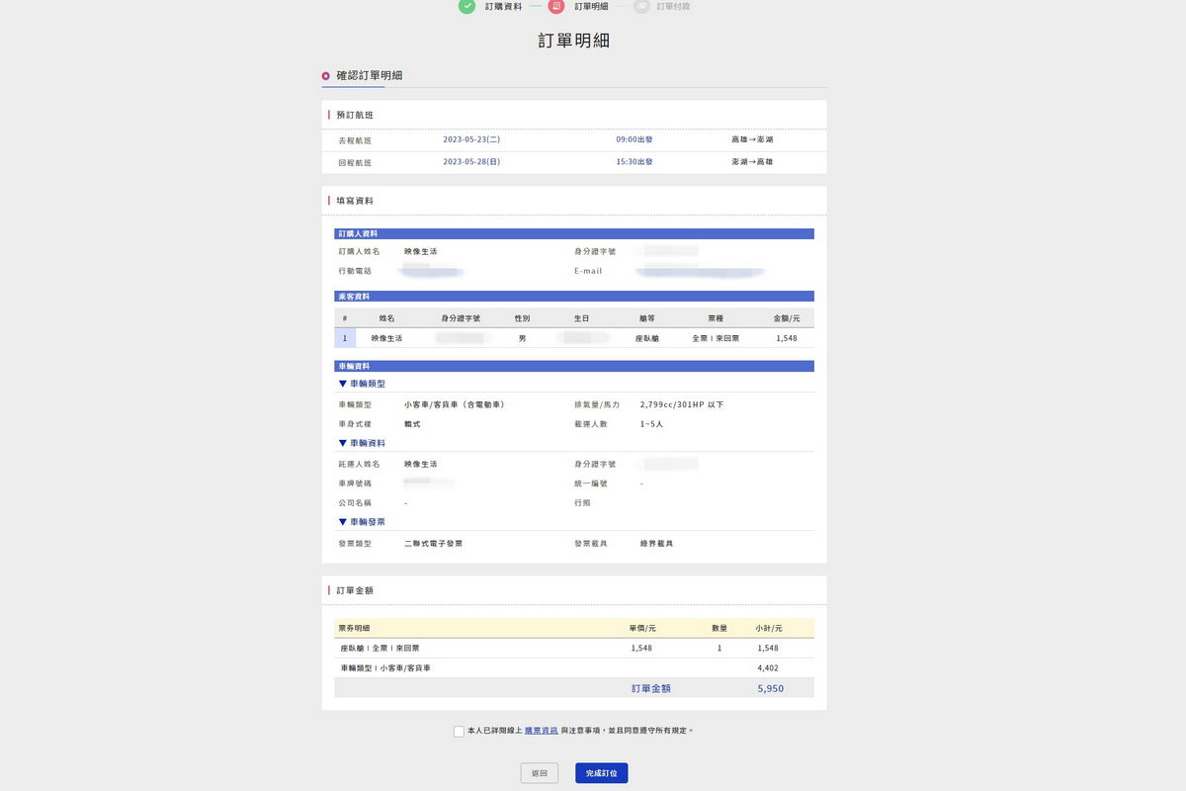The width and height of the screenshot is (1186, 791).
Task: Click the pink bullet beside 確認訂單明細
Action: 326,76
